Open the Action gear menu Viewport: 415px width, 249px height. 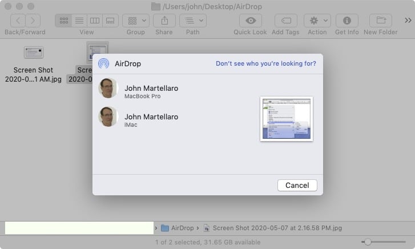[x=317, y=21]
